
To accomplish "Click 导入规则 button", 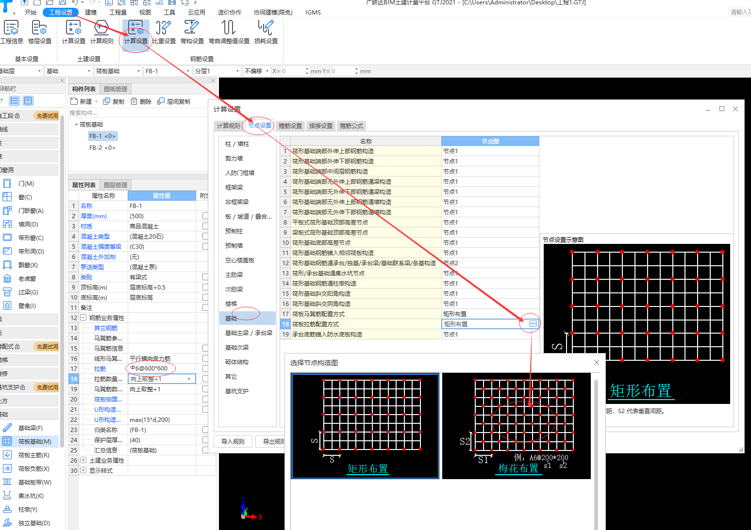I will [x=233, y=442].
